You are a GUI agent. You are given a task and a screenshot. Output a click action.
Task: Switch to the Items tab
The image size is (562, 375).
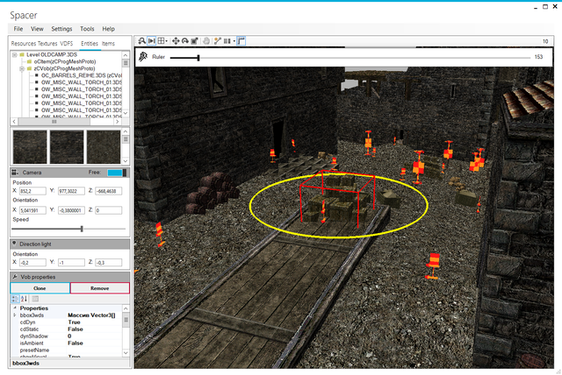pos(108,44)
